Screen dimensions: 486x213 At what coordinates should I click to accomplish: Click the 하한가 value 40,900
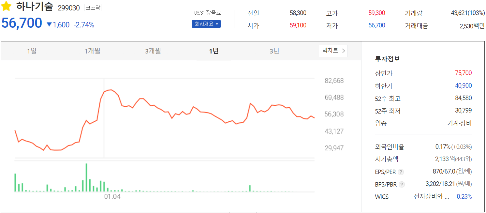[x=463, y=86]
